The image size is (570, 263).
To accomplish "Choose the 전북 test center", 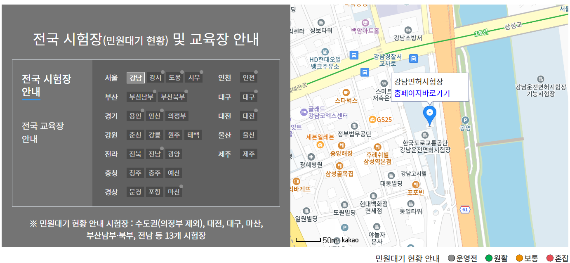I will 135,154.
